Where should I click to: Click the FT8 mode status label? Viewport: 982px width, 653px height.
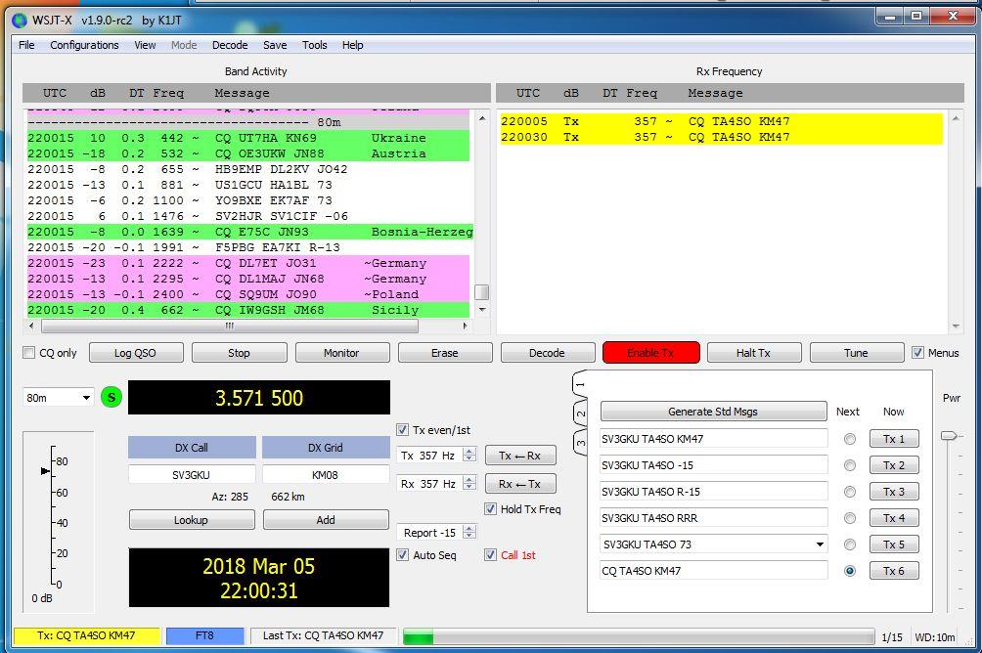pyautogui.click(x=204, y=635)
